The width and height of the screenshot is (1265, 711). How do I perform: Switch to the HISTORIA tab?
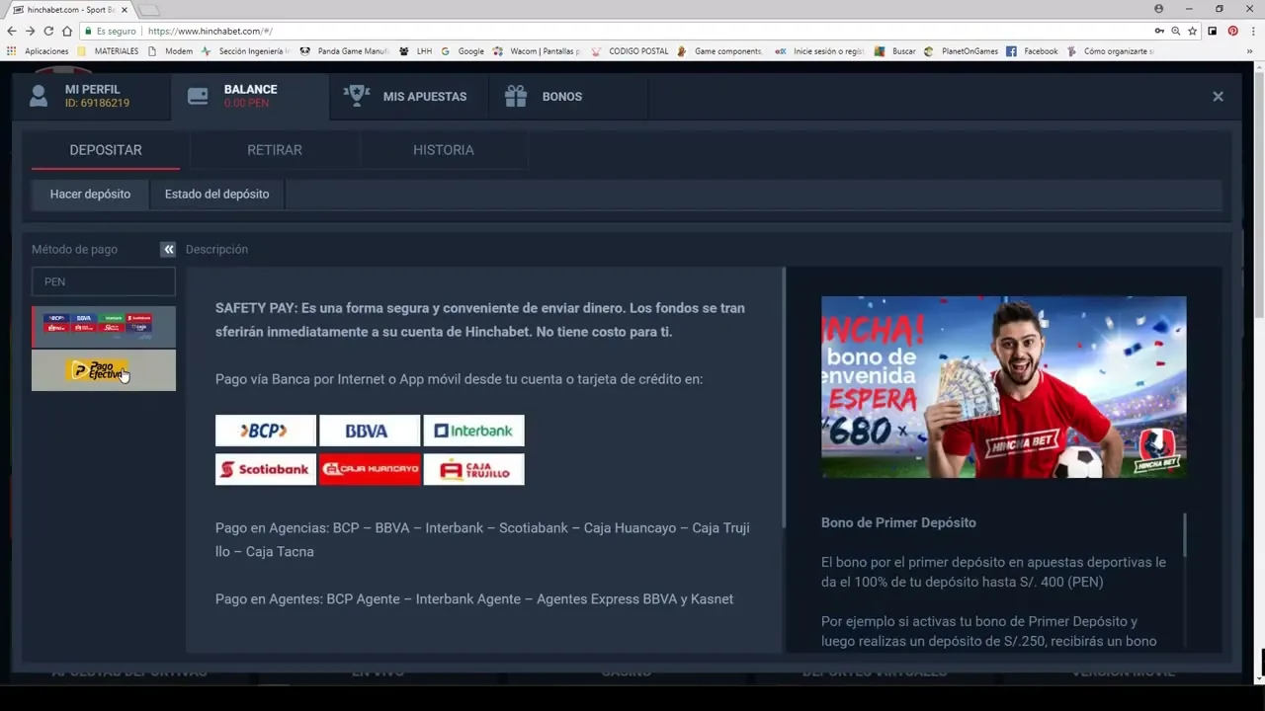[444, 150]
